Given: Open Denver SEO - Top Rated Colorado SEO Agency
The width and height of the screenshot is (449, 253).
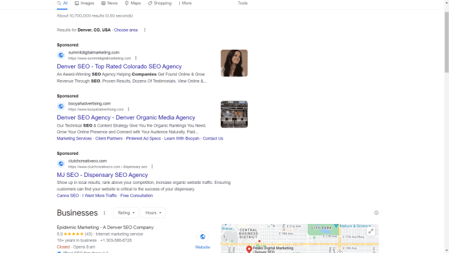Looking at the screenshot, I should coord(119,66).
